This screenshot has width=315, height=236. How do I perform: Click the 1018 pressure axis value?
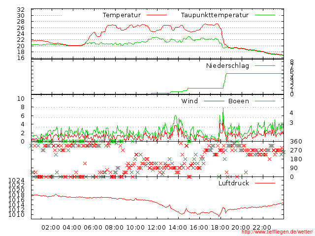coord(16,195)
